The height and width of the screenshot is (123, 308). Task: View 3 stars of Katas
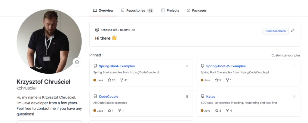[x=218, y=111]
